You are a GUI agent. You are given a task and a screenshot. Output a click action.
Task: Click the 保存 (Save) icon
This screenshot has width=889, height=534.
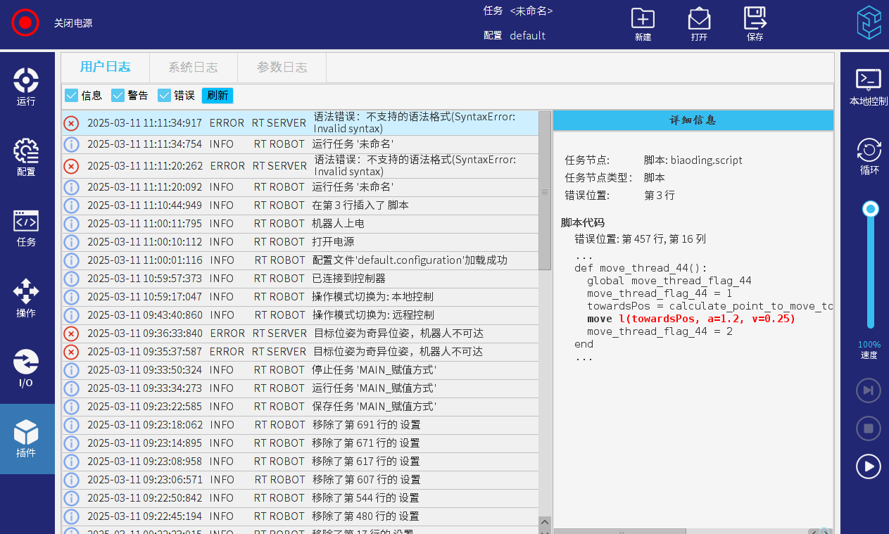755,25
